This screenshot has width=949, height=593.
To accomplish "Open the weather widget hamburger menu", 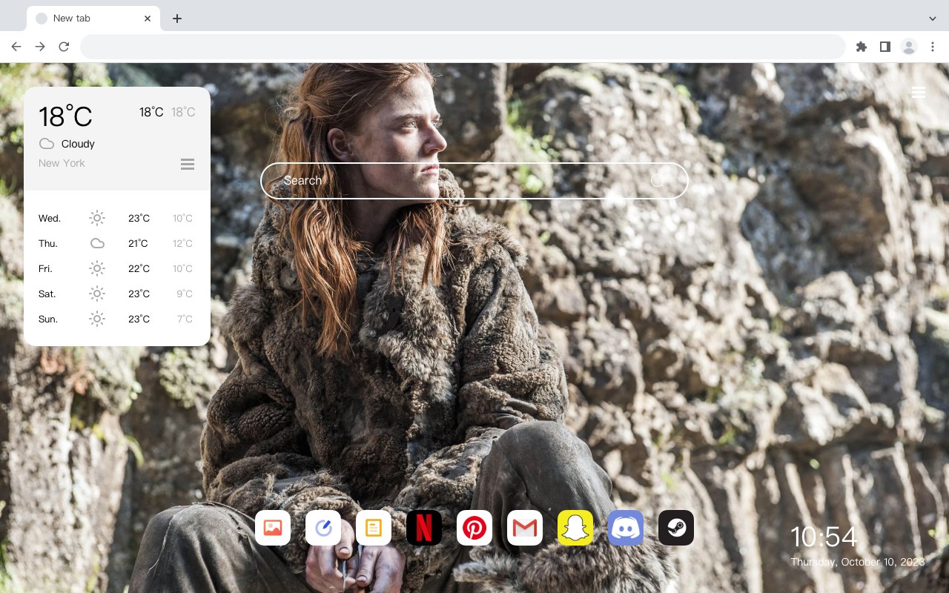I will [x=188, y=164].
